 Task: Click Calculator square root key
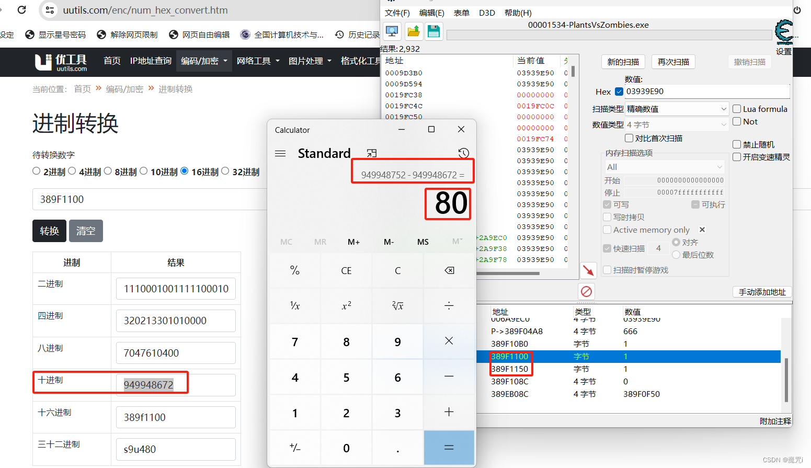click(x=398, y=306)
